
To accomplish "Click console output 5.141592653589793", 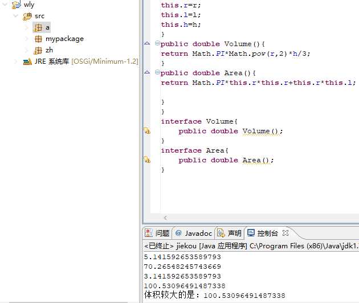I will (x=182, y=257).
